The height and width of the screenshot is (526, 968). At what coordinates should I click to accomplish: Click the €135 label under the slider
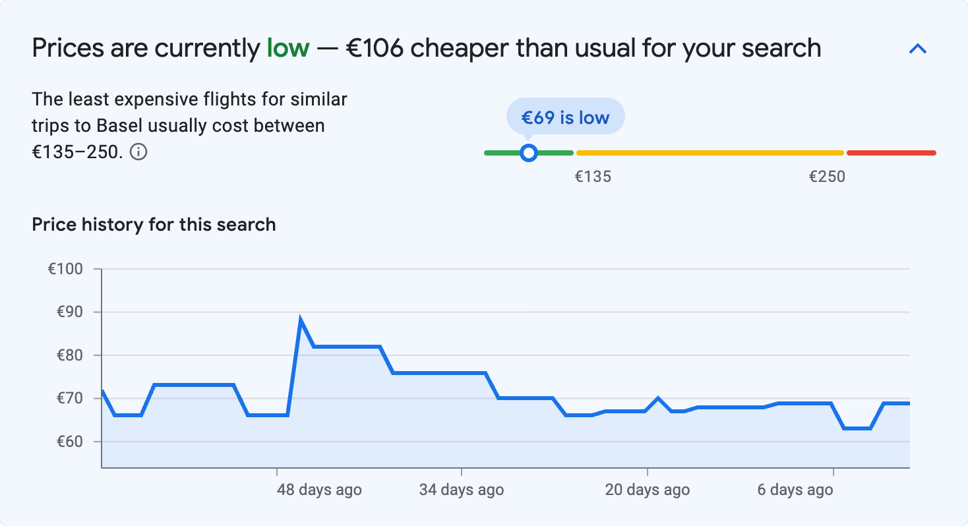point(593,176)
